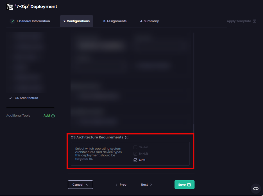Click the OS Architecture Requirements heading
This screenshot has width=263, height=196.
pyautogui.click(x=97, y=137)
